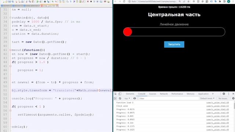Zoom in using the editor toolbar magnifier
This screenshot has width=235, height=132.
tap(53, 1)
